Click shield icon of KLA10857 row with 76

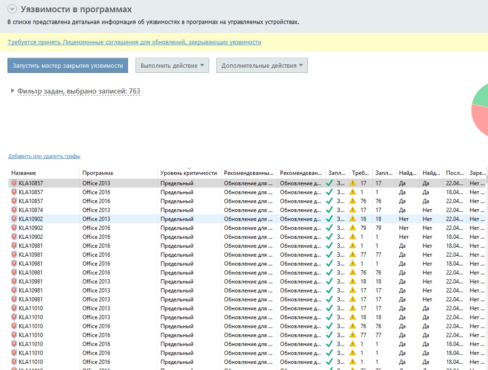(x=14, y=201)
